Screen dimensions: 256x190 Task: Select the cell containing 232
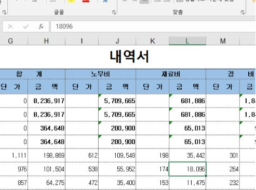pyautogui.click(x=223, y=183)
